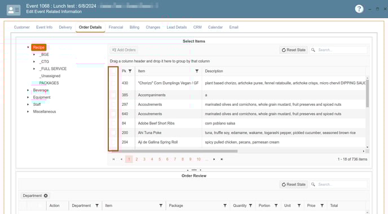Go to page 5 of items

(x=160, y=159)
